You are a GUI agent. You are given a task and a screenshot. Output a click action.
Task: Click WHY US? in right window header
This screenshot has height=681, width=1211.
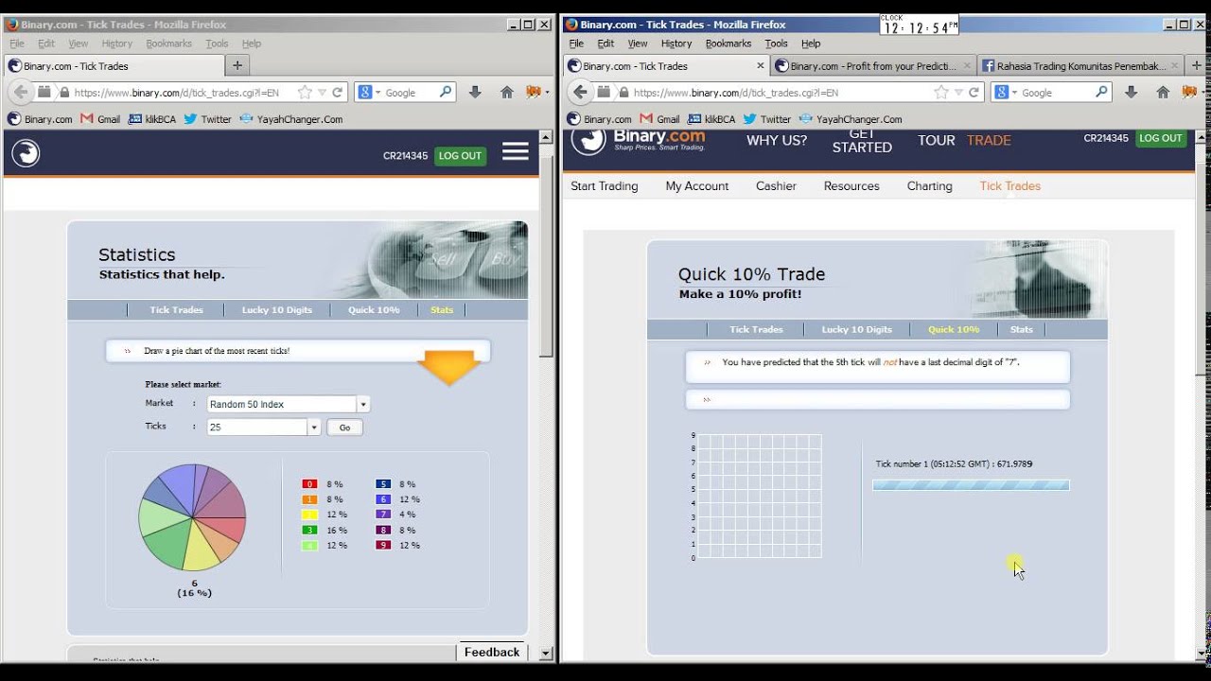pyautogui.click(x=777, y=140)
